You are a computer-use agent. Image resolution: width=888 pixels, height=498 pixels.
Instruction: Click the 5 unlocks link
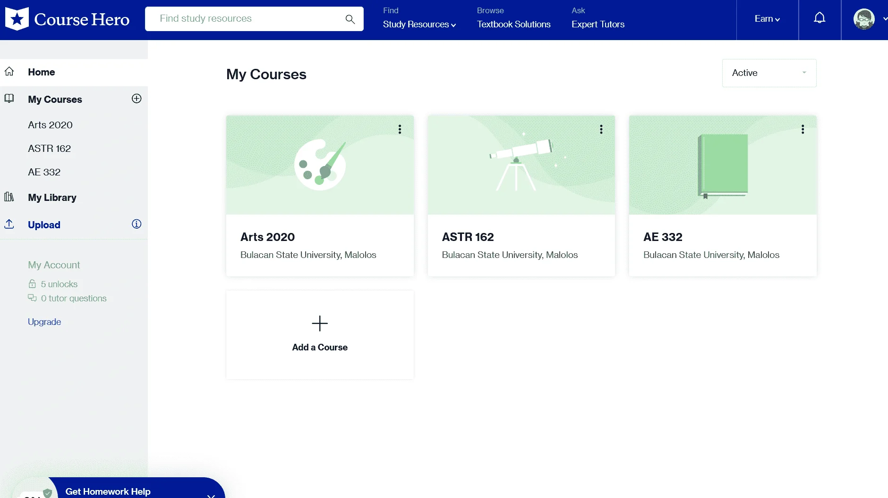coord(59,284)
